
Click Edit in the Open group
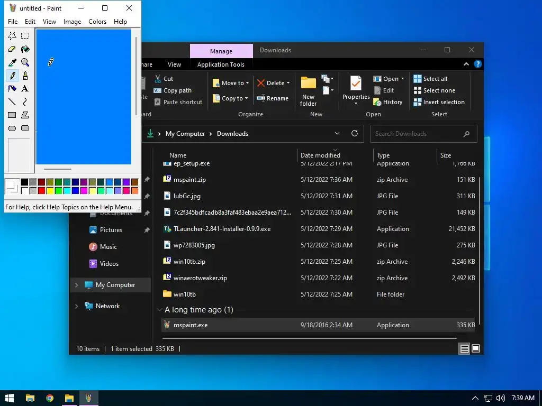point(384,90)
